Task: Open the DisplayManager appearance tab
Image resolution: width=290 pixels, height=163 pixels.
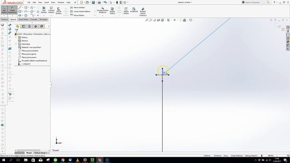Action: point(42,26)
